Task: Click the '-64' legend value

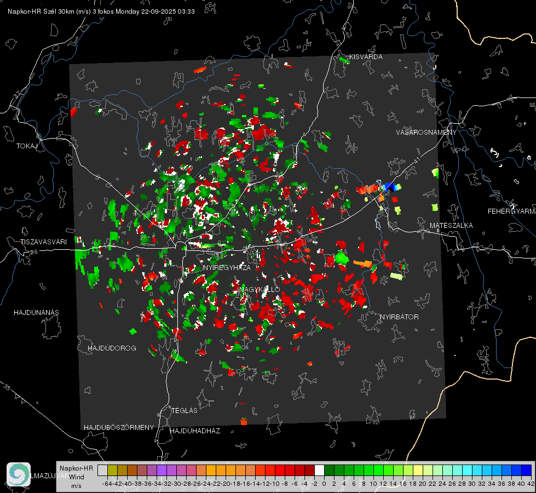Action: [107, 484]
